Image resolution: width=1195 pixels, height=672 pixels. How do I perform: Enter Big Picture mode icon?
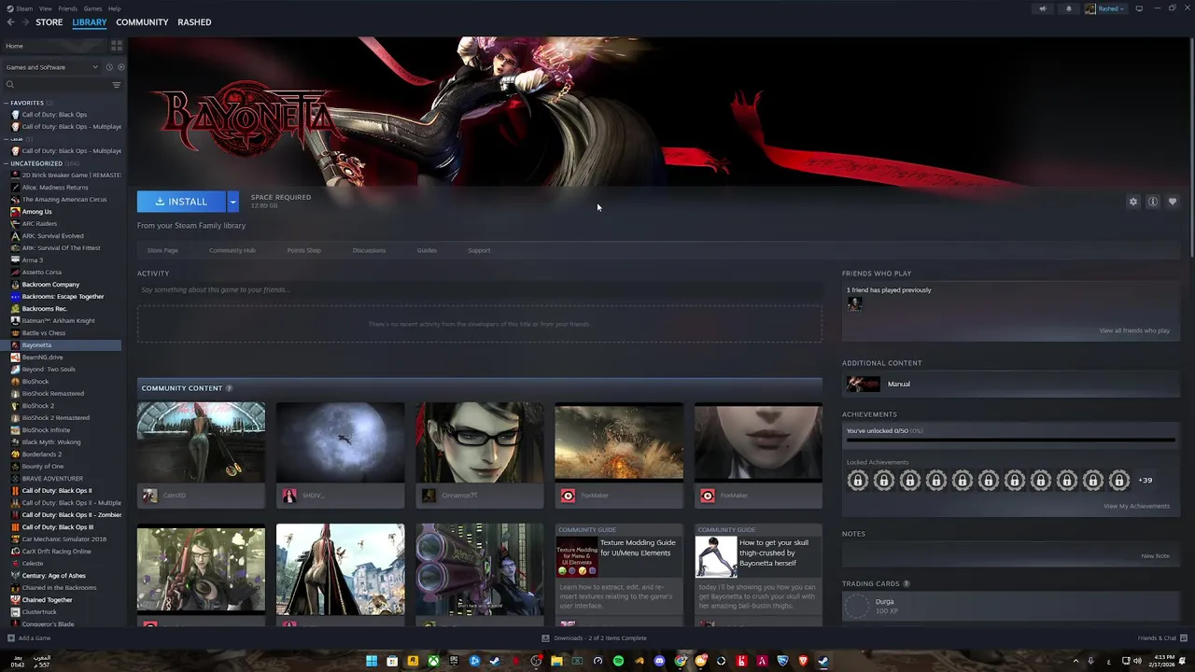[1139, 8]
